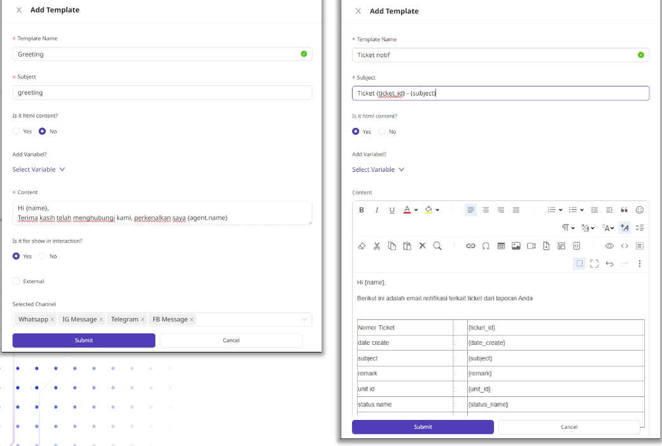Open the red font color picker arrow
The width and height of the screenshot is (662, 446).
[x=416, y=210]
